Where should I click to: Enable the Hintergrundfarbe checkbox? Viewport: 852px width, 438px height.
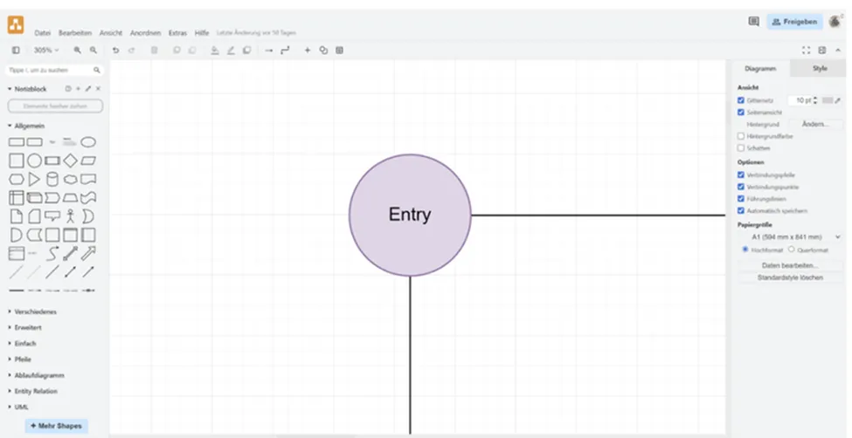741,136
